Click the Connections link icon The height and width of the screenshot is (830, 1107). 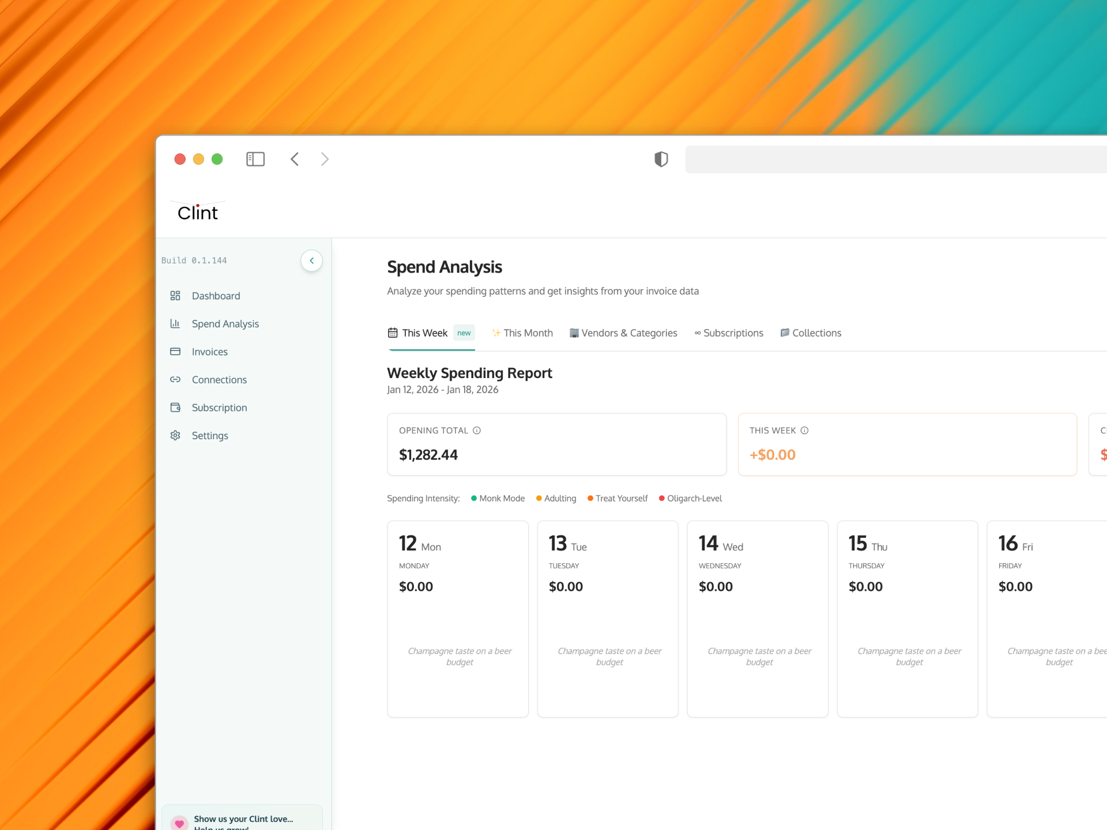[x=175, y=379]
